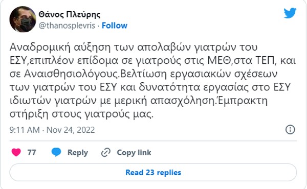Click the Reply label
The width and height of the screenshot is (307, 189).
point(78,152)
